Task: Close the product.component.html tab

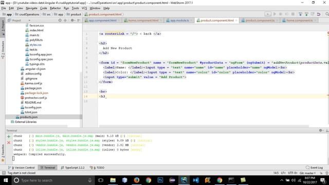Action: point(236,21)
